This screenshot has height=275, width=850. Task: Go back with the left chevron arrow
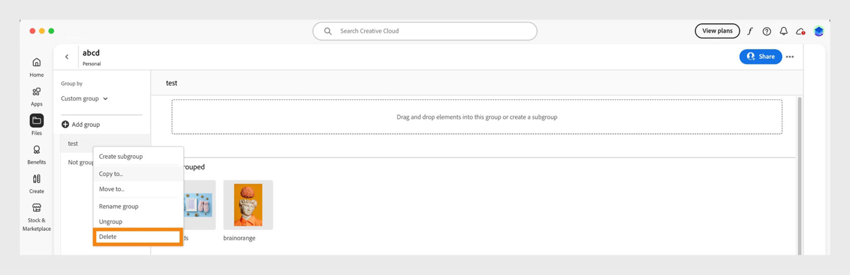pos(67,57)
